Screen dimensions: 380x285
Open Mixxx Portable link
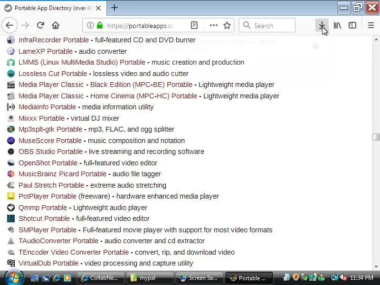click(x=41, y=118)
